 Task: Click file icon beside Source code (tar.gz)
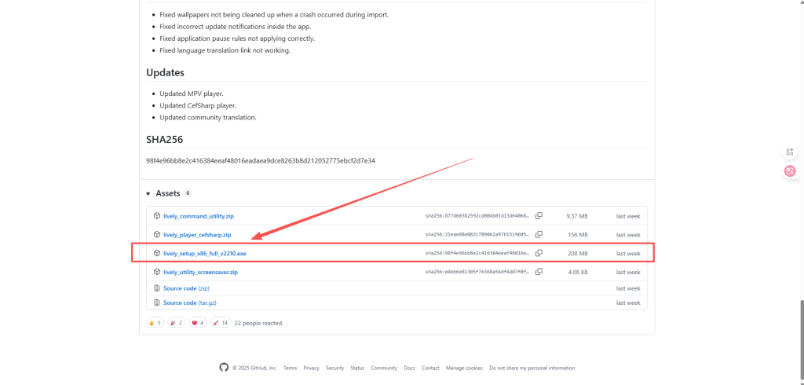(x=157, y=302)
